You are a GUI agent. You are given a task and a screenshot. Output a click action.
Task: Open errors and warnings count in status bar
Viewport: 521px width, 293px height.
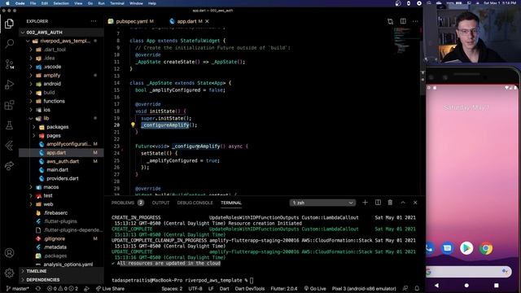coord(62,289)
